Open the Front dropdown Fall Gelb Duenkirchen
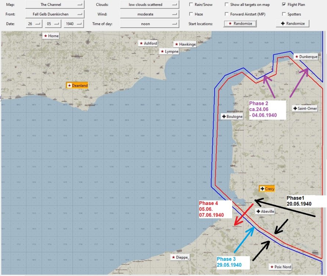Viewport: 327px width, 276px height. [x=55, y=14]
